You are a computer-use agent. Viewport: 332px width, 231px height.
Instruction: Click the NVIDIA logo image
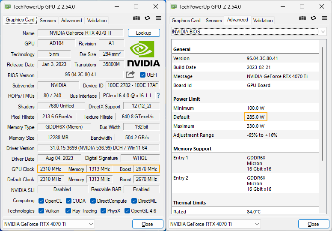point(144,54)
